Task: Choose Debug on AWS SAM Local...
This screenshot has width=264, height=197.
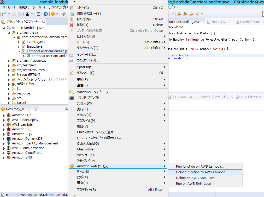Action: pyautogui.click(x=205, y=178)
